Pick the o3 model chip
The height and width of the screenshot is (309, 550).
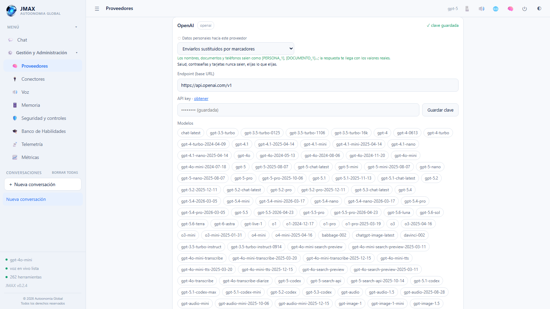click(393, 224)
